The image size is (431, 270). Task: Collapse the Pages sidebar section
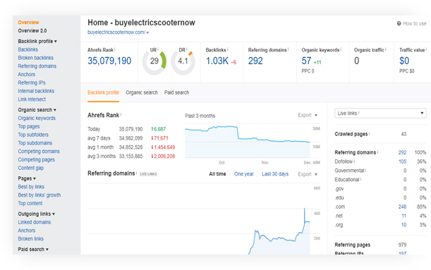(27, 178)
